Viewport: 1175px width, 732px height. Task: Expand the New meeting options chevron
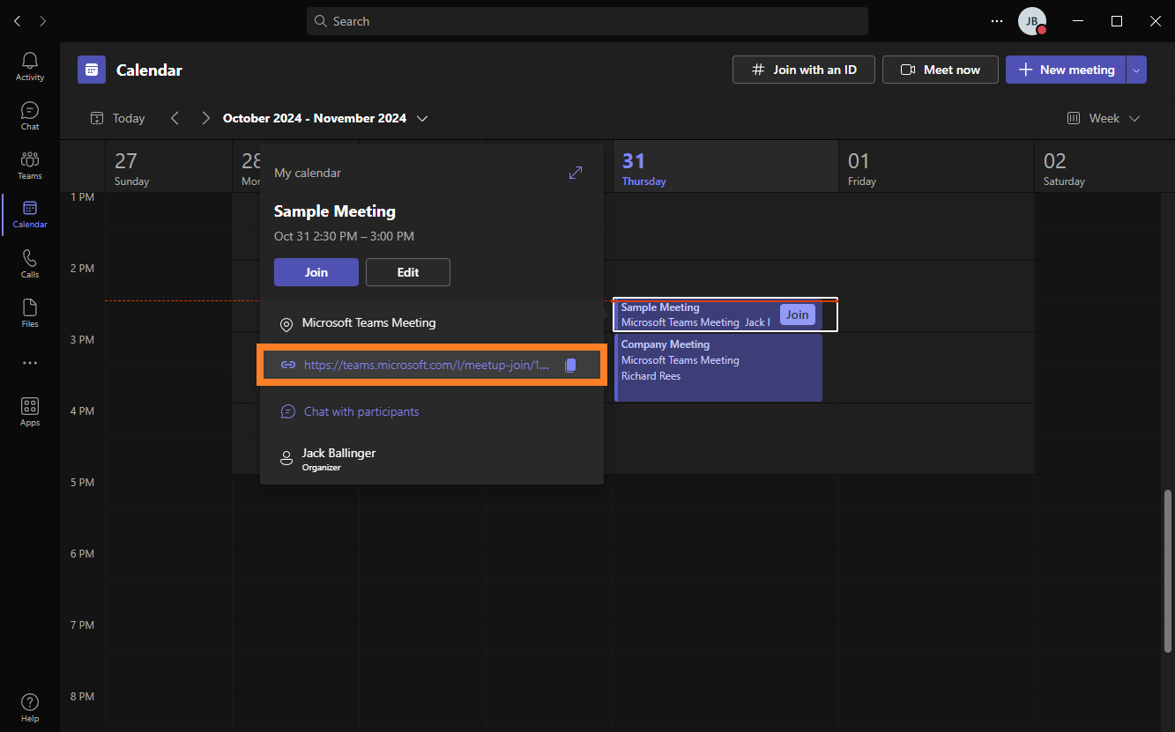point(1135,70)
